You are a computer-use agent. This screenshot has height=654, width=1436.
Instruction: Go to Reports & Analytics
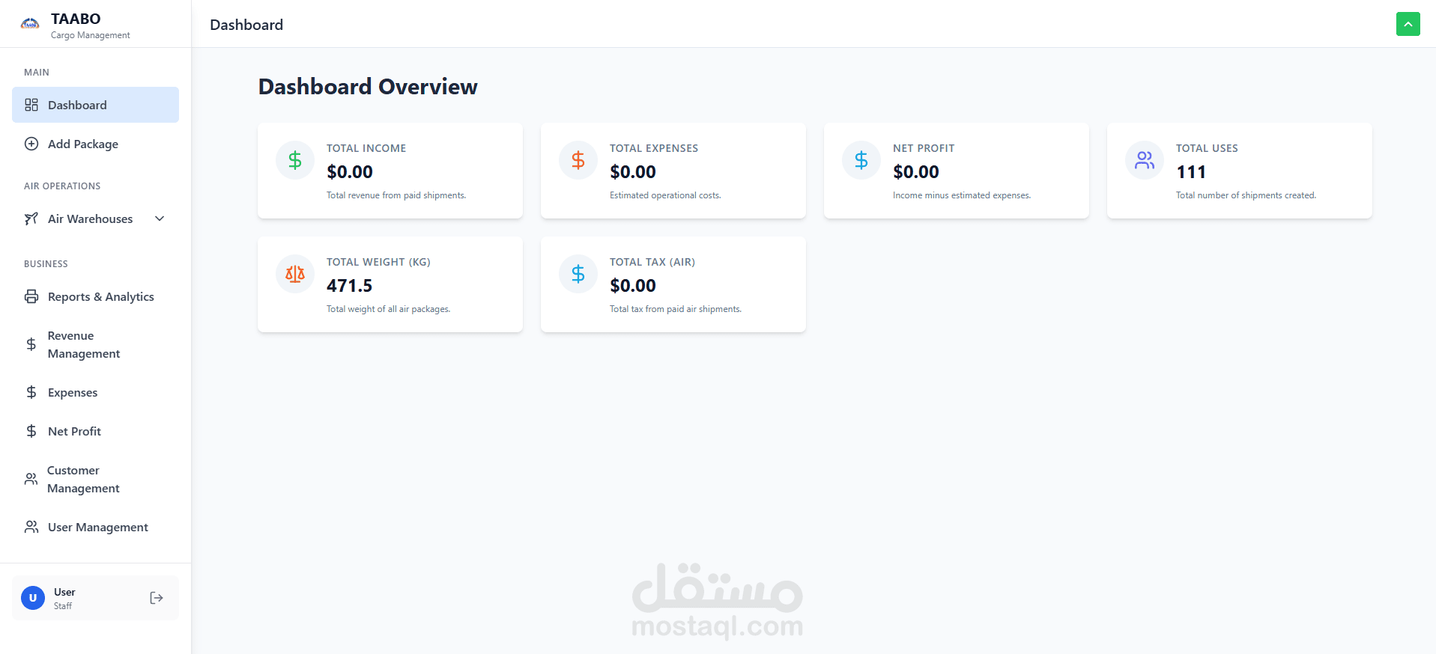95,296
